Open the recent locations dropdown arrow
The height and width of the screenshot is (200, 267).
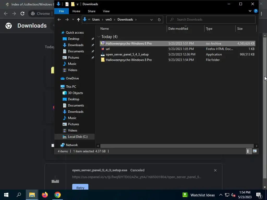73,20
